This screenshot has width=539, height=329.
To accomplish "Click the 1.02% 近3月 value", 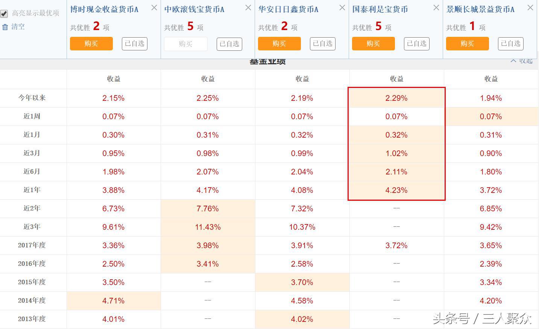I will 396,153.
